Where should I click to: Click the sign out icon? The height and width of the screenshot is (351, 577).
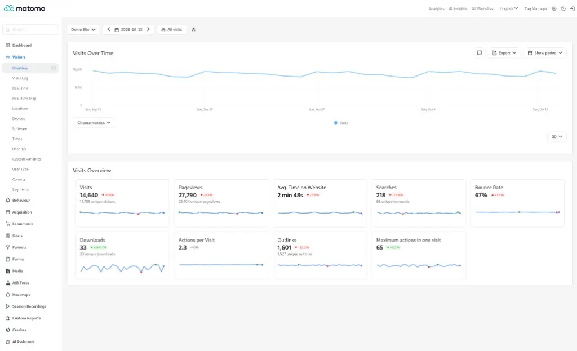click(572, 8)
